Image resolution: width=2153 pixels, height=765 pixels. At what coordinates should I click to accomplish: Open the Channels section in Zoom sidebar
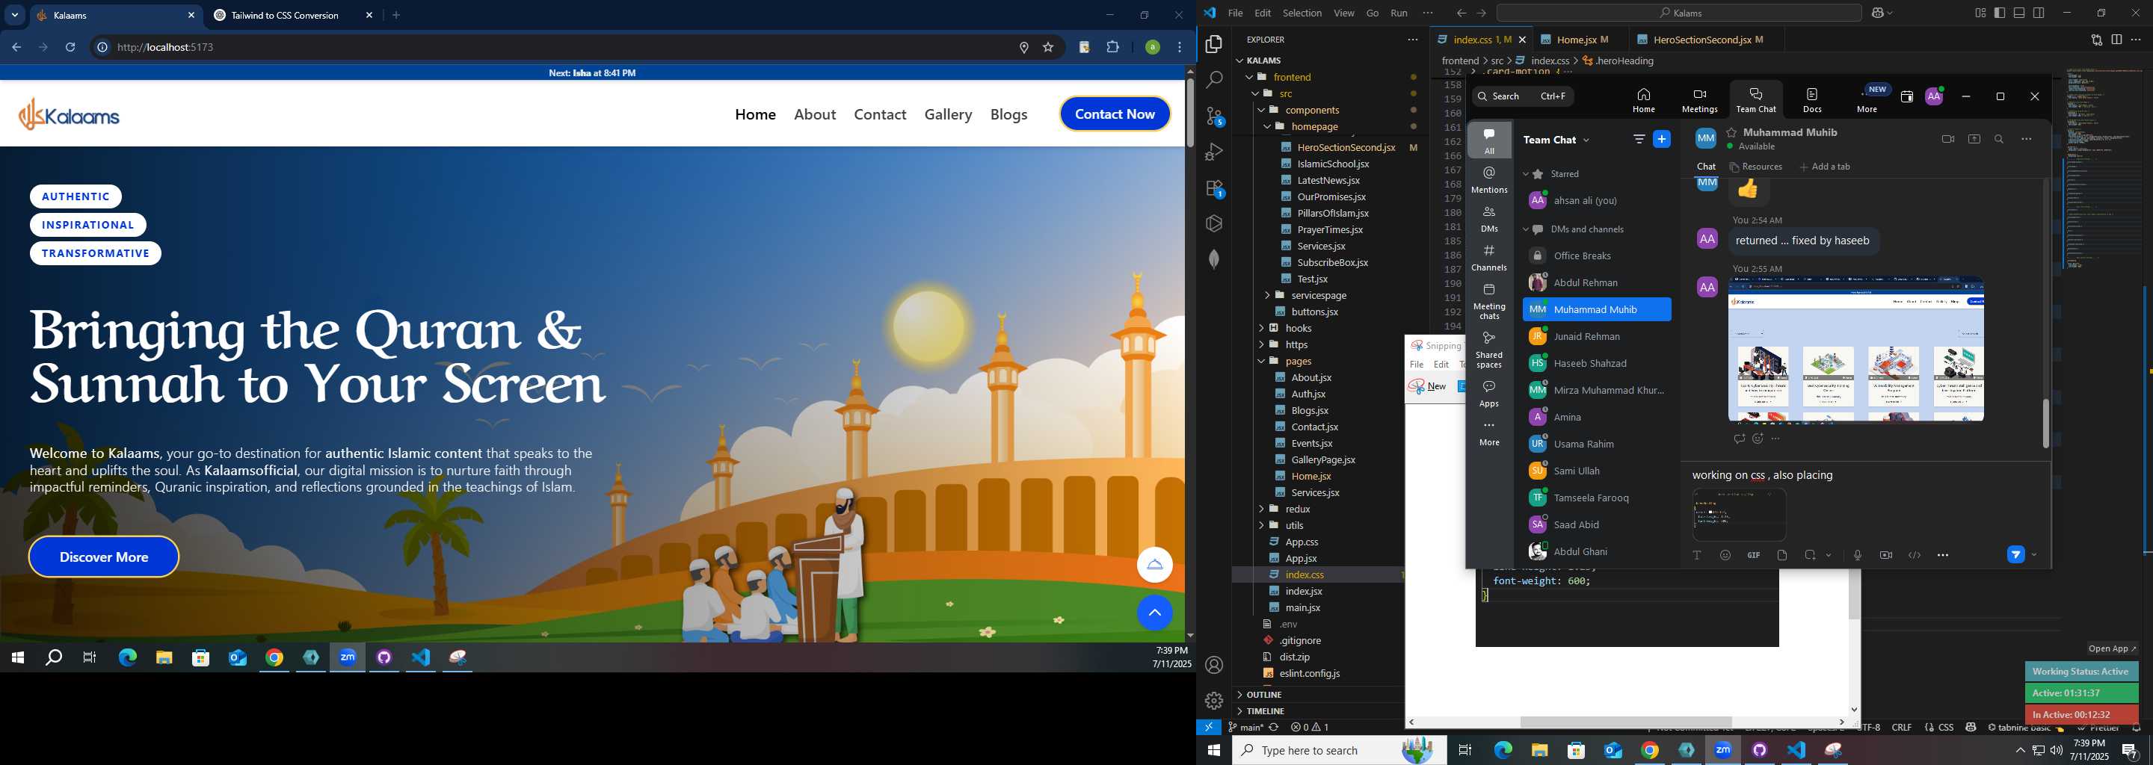coord(1489,257)
